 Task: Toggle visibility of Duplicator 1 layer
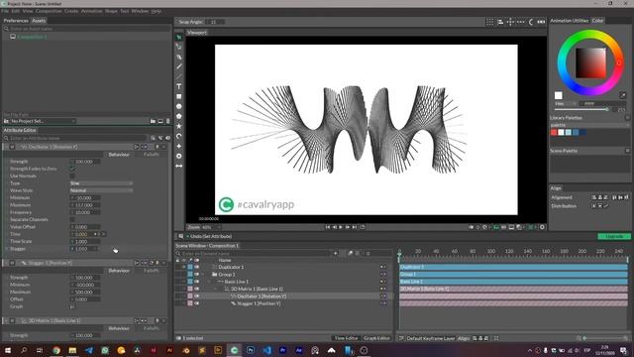(x=197, y=267)
